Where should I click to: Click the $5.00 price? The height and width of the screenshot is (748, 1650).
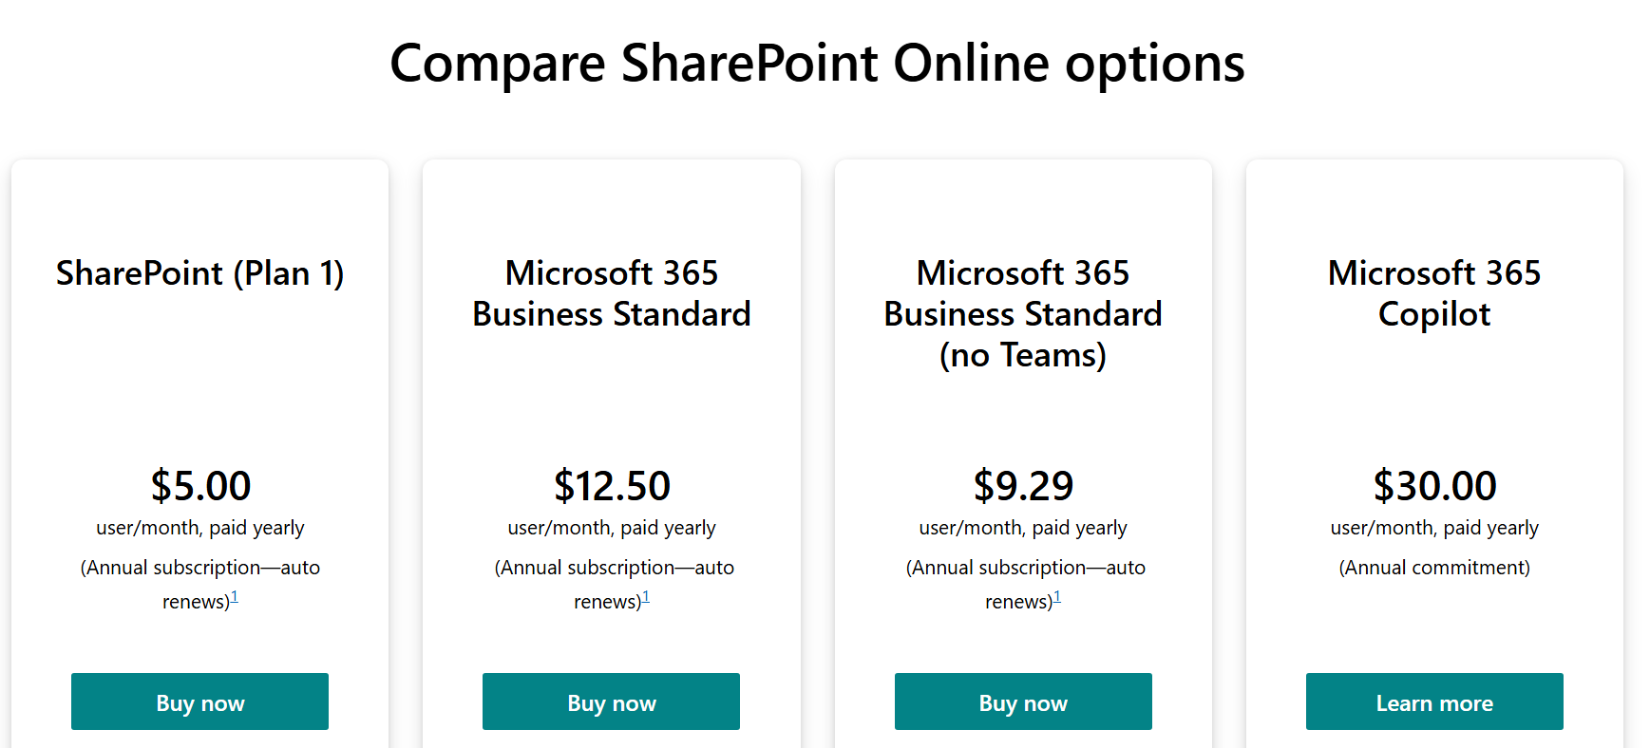click(x=200, y=486)
